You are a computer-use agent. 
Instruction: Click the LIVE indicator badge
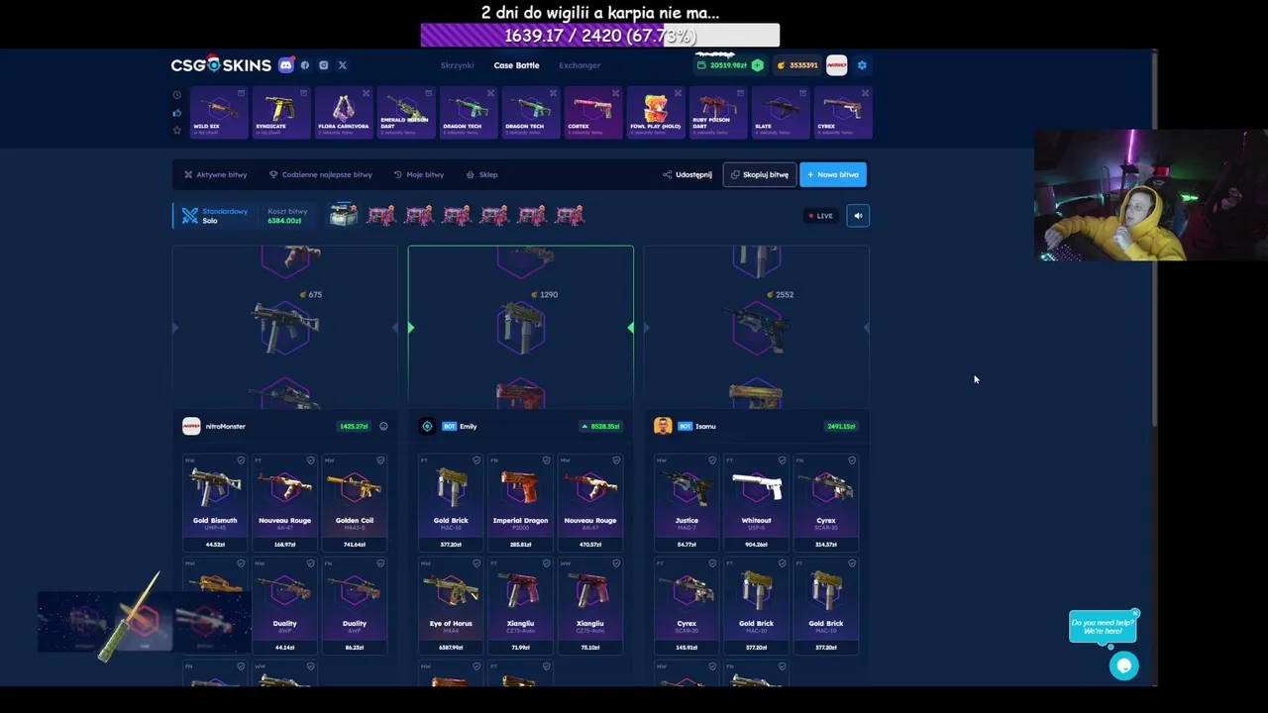(x=820, y=216)
